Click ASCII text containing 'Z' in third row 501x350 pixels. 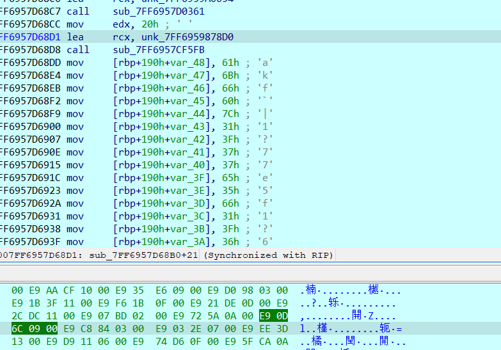click(348, 316)
